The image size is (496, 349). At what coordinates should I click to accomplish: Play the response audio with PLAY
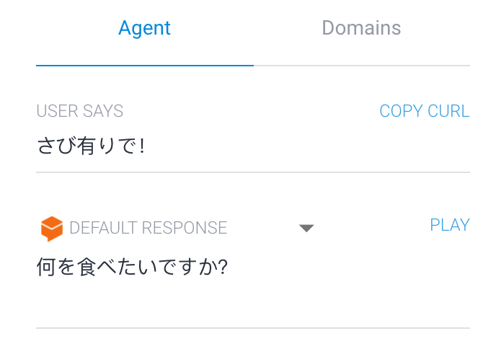450,225
